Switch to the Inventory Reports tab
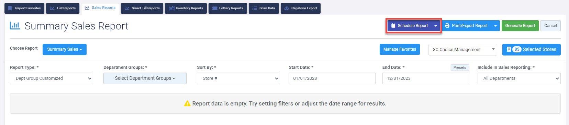569x125 pixels. click(186, 8)
